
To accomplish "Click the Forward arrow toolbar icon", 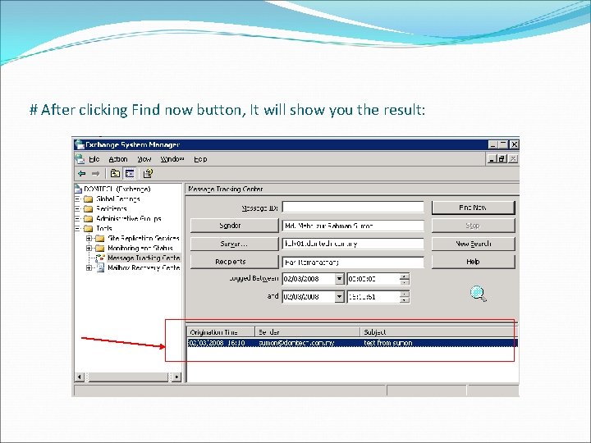I will (95, 173).
